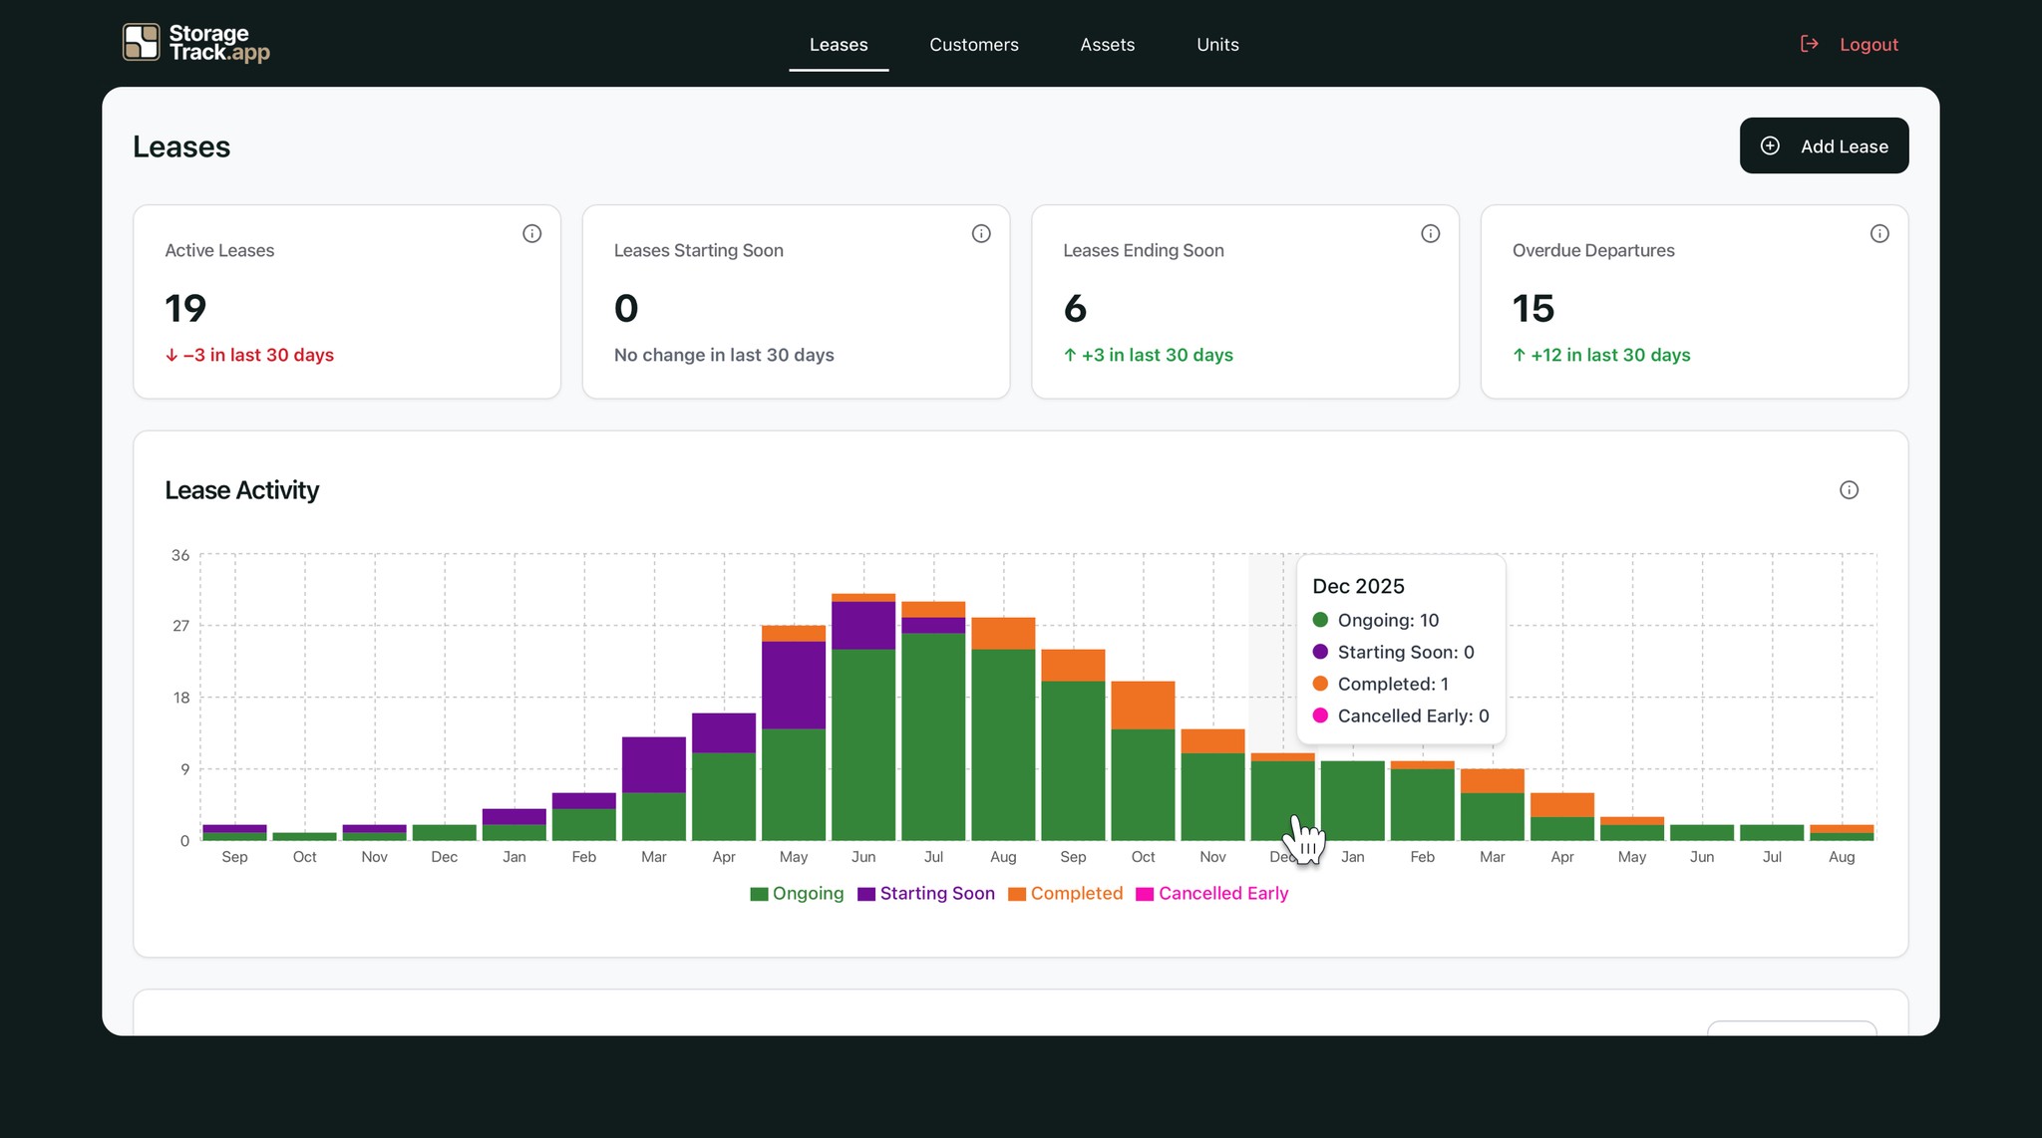Image resolution: width=2042 pixels, height=1138 pixels.
Task: Switch to the Customers tab
Action: click(974, 45)
